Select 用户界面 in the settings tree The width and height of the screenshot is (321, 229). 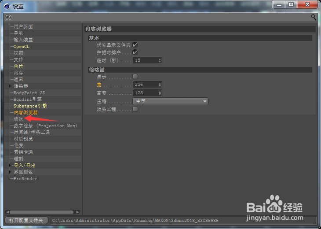(23, 27)
